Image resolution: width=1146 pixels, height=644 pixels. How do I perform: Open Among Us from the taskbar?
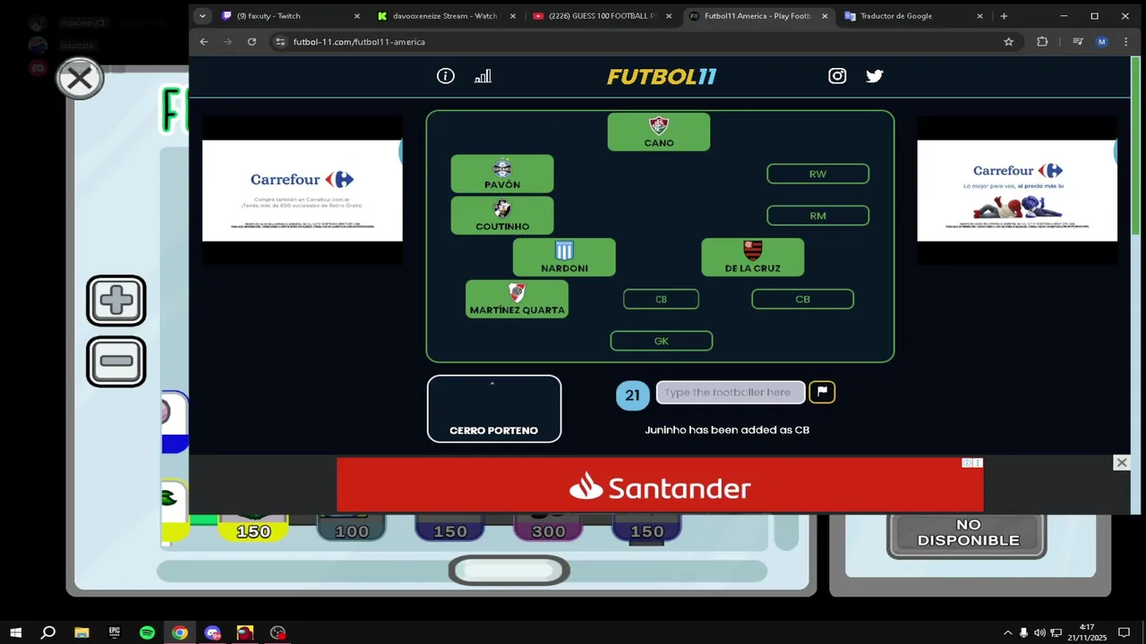[245, 632]
